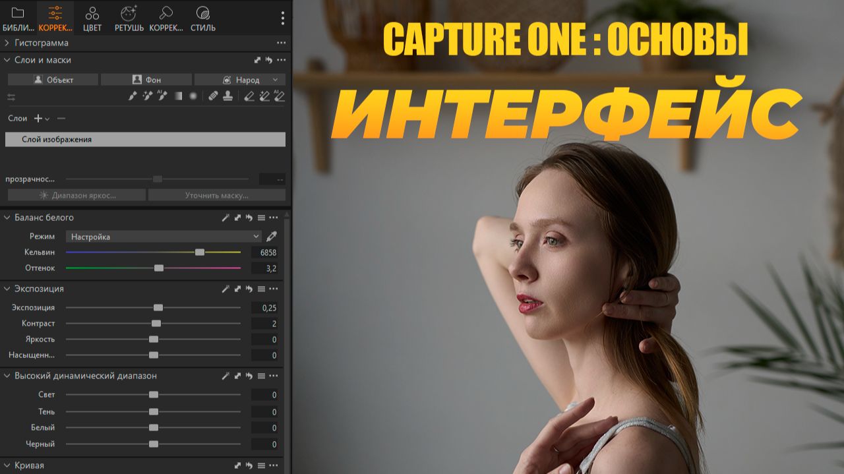The width and height of the screenshot is (844, 474).
Task: Click the Диапазон яркости button
Action: click(76, 195)
